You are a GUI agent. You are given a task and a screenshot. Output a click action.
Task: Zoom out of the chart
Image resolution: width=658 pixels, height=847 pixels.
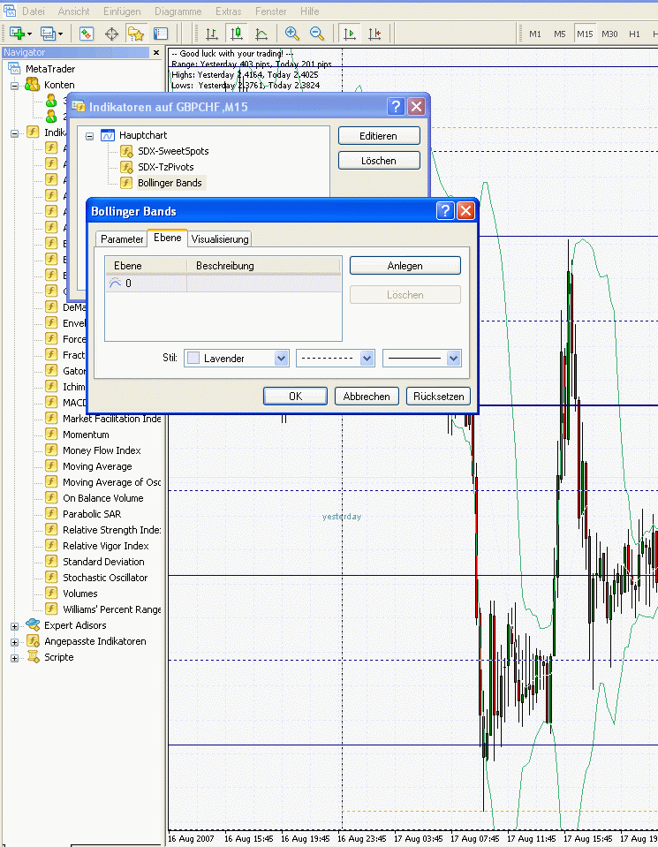pyautogui.click(x=316, y=34)
